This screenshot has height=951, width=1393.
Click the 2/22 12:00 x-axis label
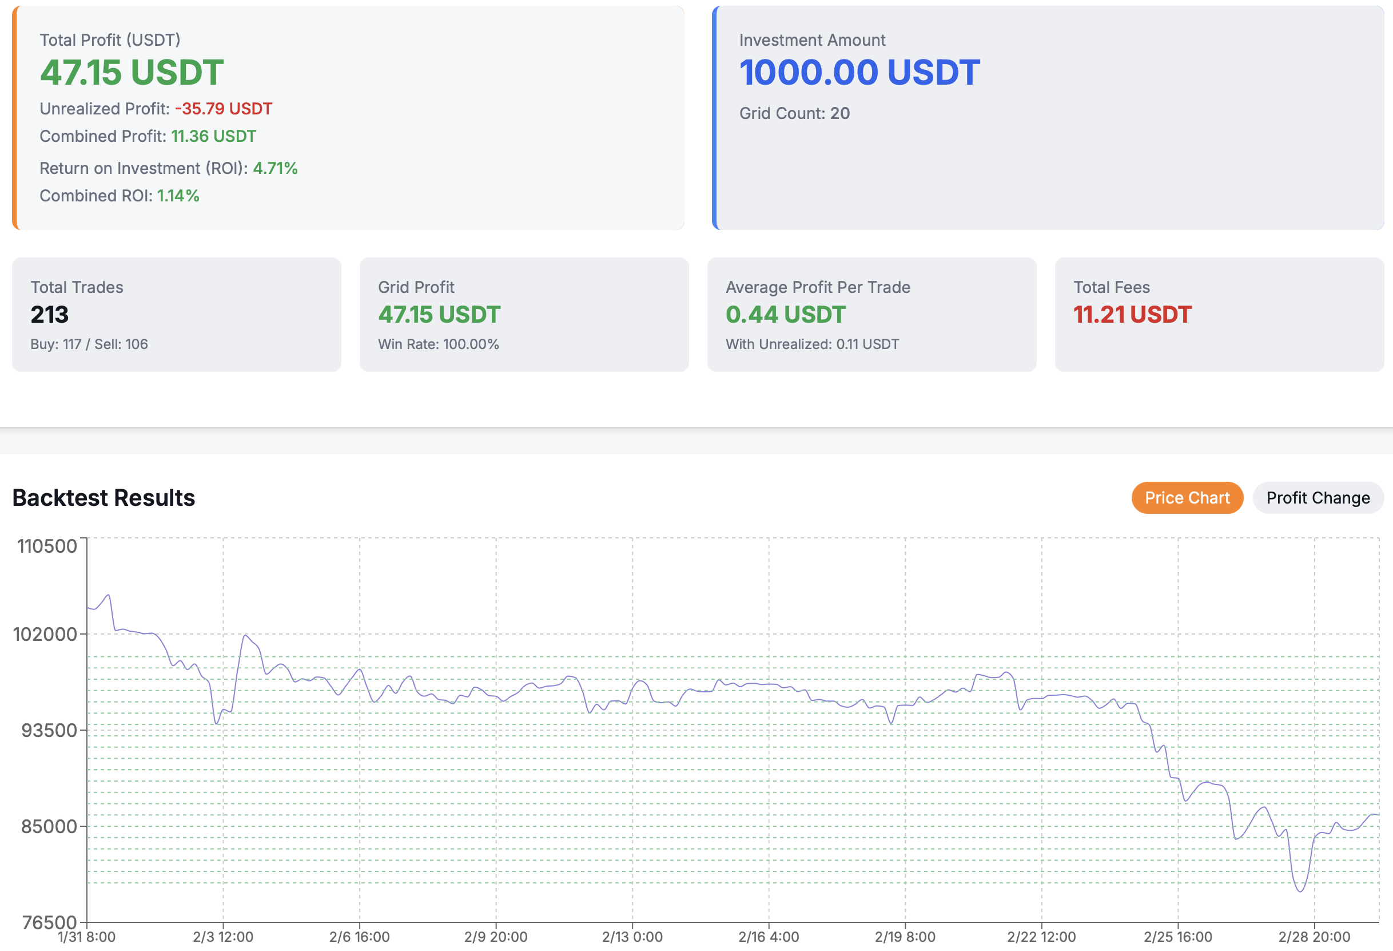pyautogui.click(x=1041, y=937)
